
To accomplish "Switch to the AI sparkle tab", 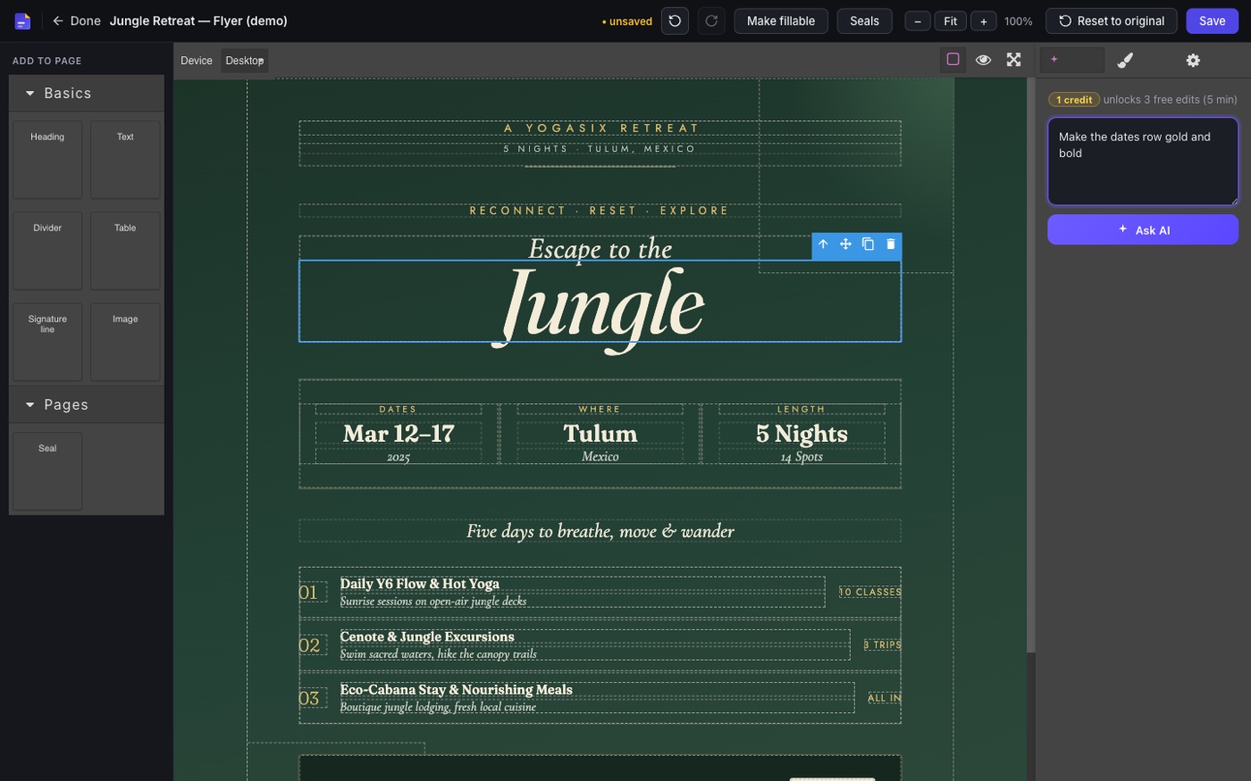I will [1071, 60].
